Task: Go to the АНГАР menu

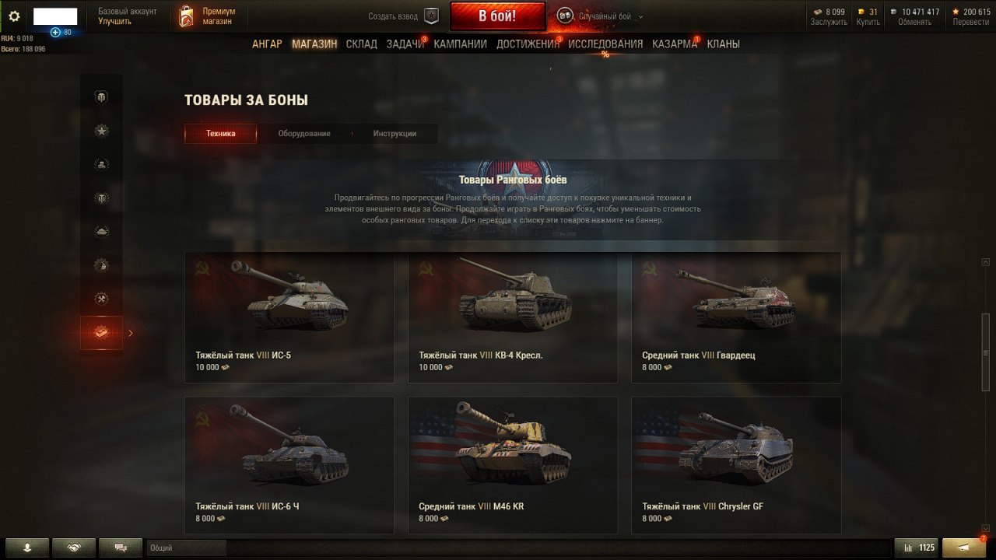Action: click(267, 44)
